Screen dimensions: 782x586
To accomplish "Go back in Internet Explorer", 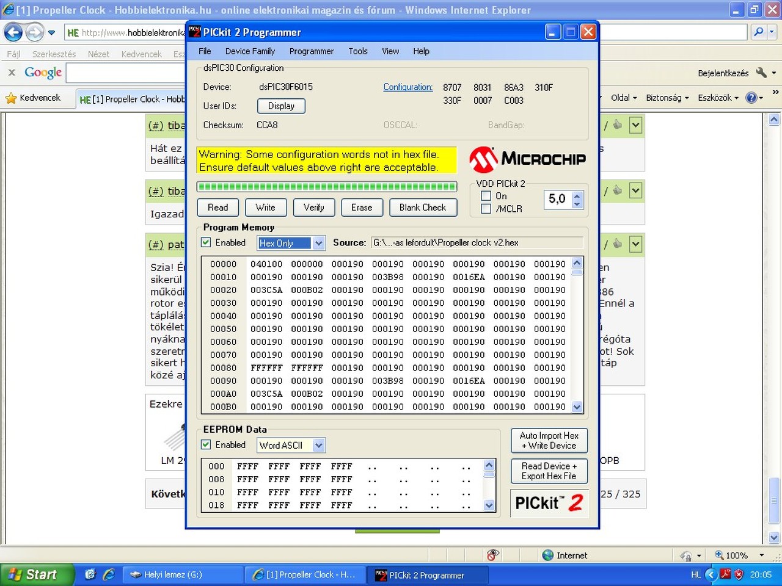I will click(13, 32).
